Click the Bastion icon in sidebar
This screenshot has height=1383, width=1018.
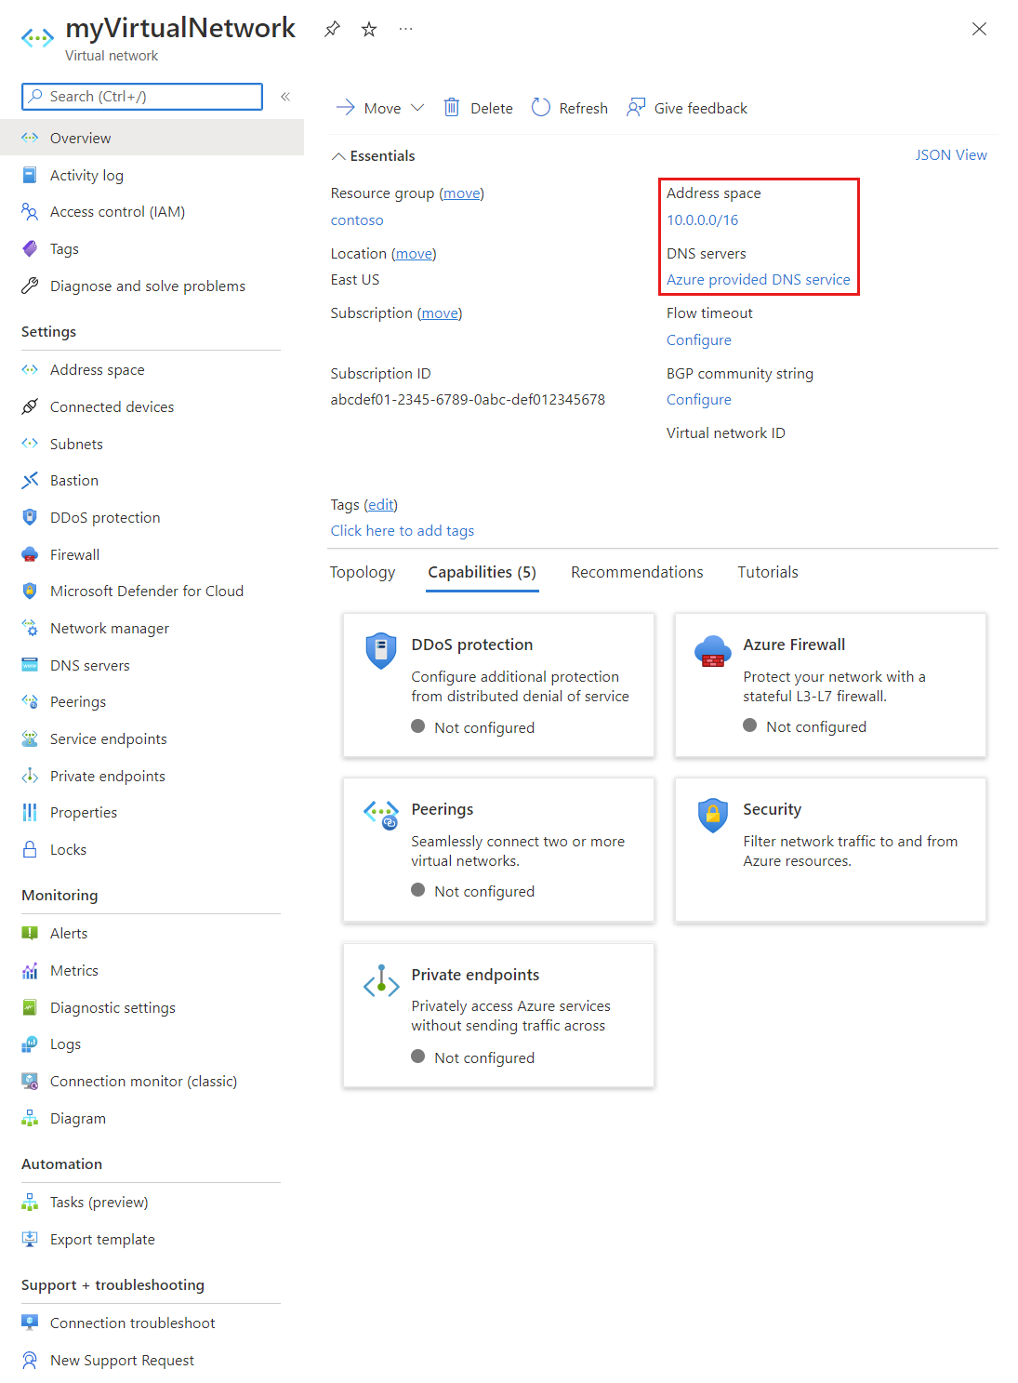click(x=30, y=481)
